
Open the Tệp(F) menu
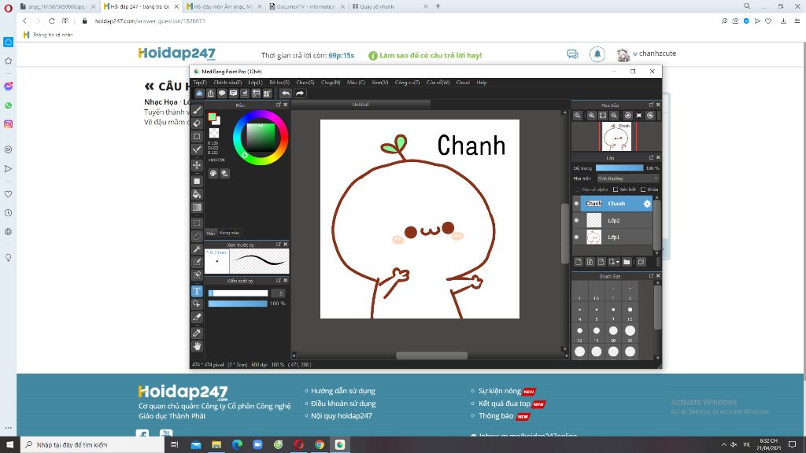click(x=200, y=82)
